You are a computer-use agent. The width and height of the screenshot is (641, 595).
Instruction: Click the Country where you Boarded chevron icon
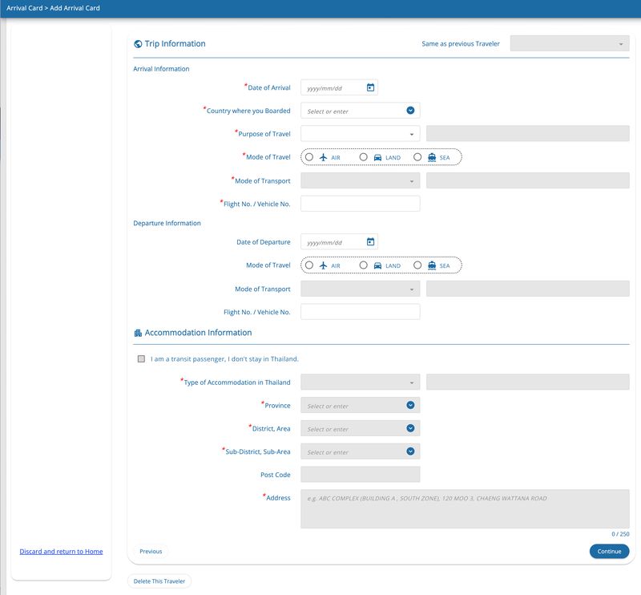pos(410,111)
